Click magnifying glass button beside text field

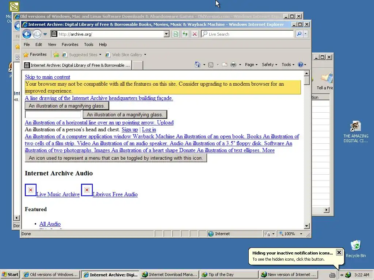(125, 114)
